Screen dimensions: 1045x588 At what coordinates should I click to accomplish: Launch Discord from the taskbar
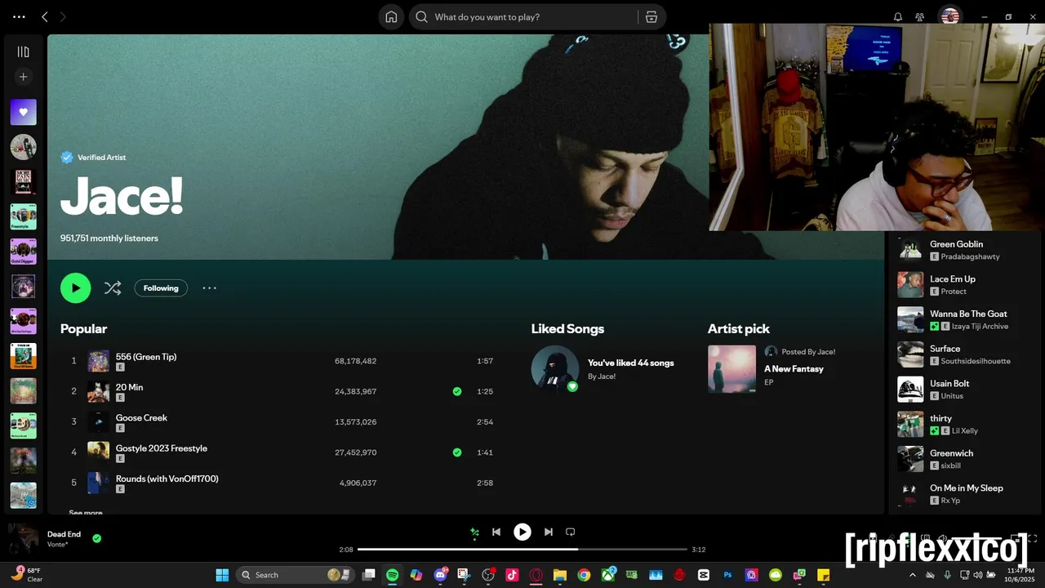coord(441,575)
